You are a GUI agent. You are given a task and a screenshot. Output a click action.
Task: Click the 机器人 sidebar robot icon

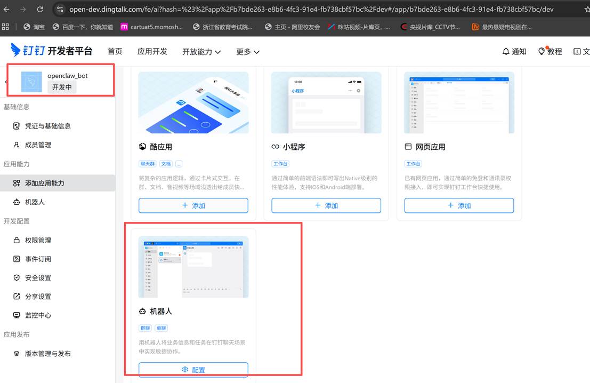click(x=17, y=202)
